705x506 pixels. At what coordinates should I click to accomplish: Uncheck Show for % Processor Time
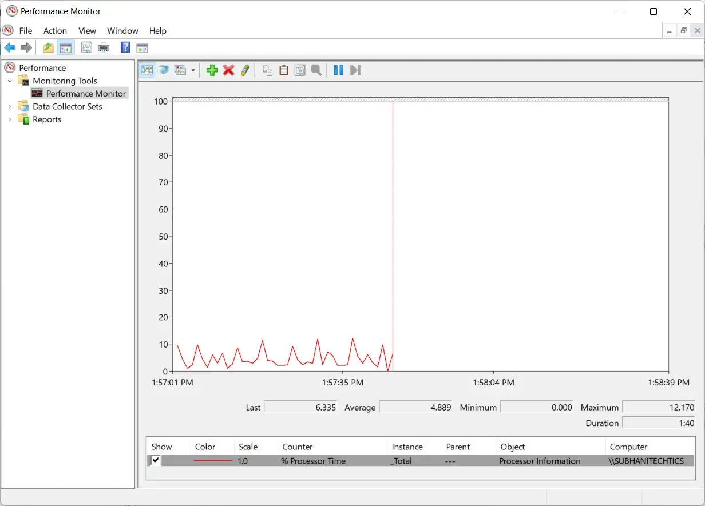pyautogui.click(x=155, y=460)
